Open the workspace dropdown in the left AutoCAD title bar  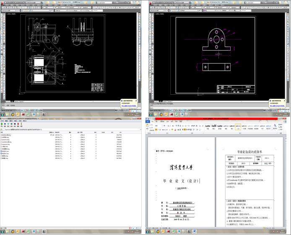[x=34, y=3]
